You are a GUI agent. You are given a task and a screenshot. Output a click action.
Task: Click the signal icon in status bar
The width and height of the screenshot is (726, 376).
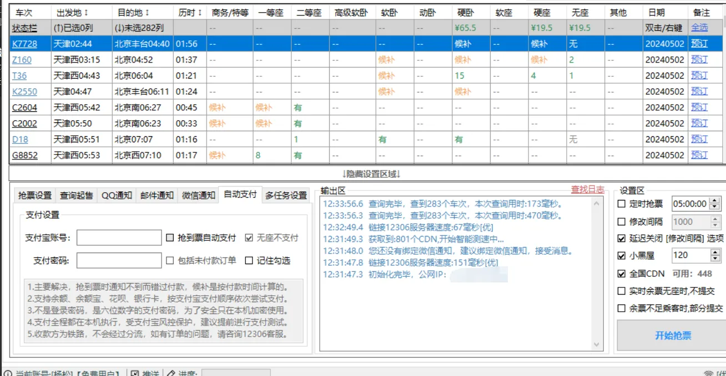(x=708, y=374)
